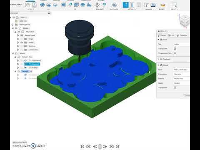Open the 3D dropdown menu
The height and width of the screenshot is (150, 200).
(x=76, y=9)
